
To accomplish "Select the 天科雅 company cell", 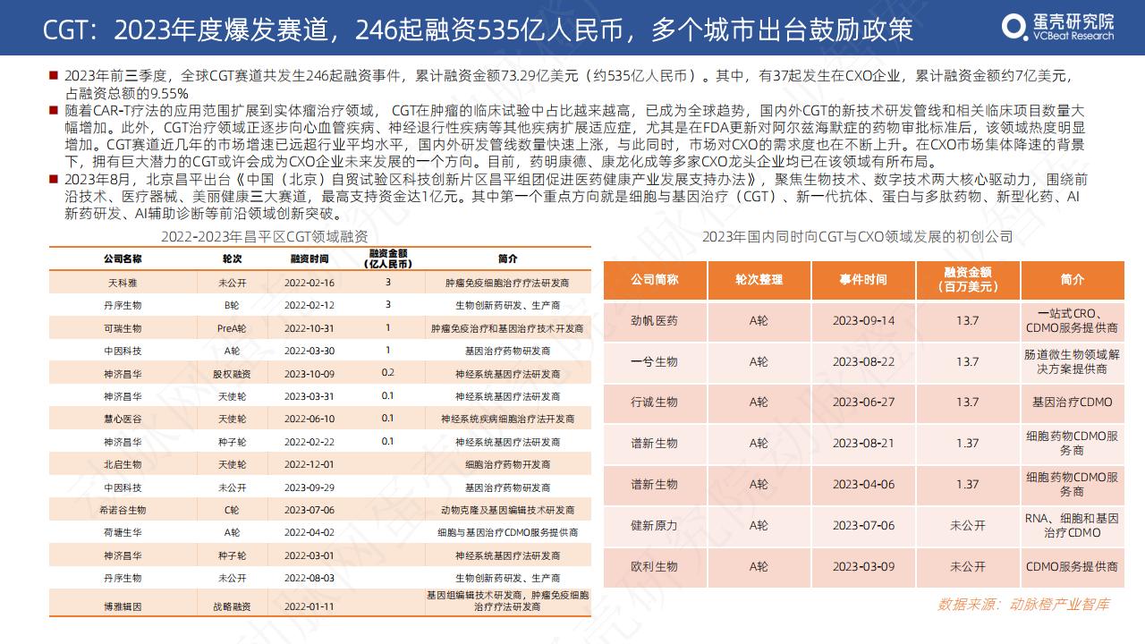I will pyautogui.click(x=123, y=282).
